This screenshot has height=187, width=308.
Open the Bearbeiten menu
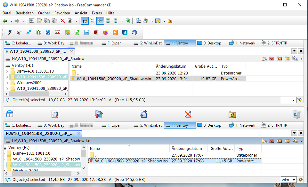(x=25, y=13)
